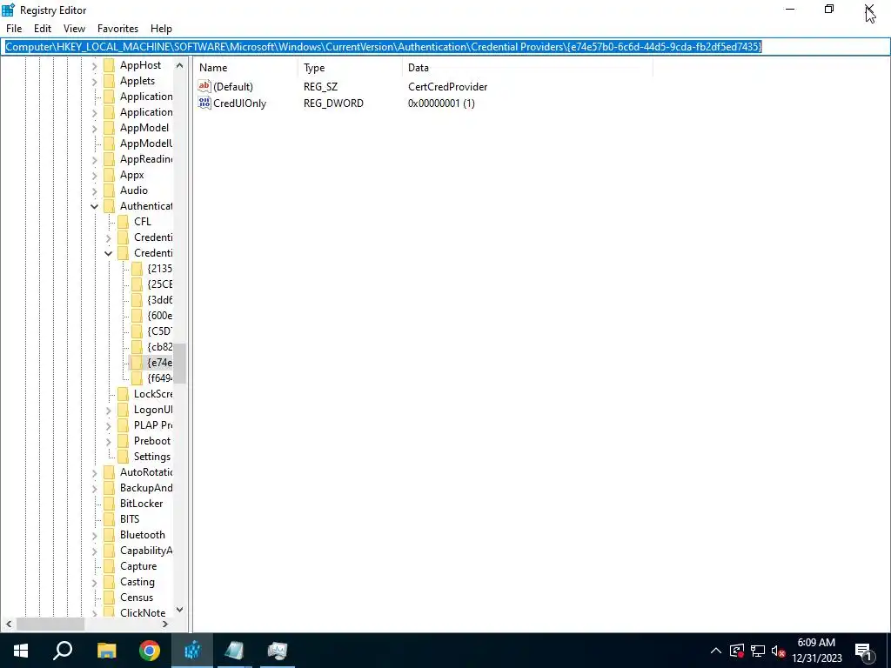This screenshot has width=891, height=668.
Task: Click the tree horizontal scroll right arrow
Action: click(x=165, y=625)
